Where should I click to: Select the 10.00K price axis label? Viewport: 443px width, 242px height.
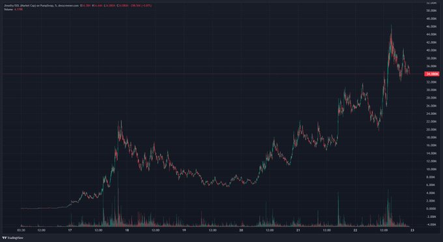[431, 169]
